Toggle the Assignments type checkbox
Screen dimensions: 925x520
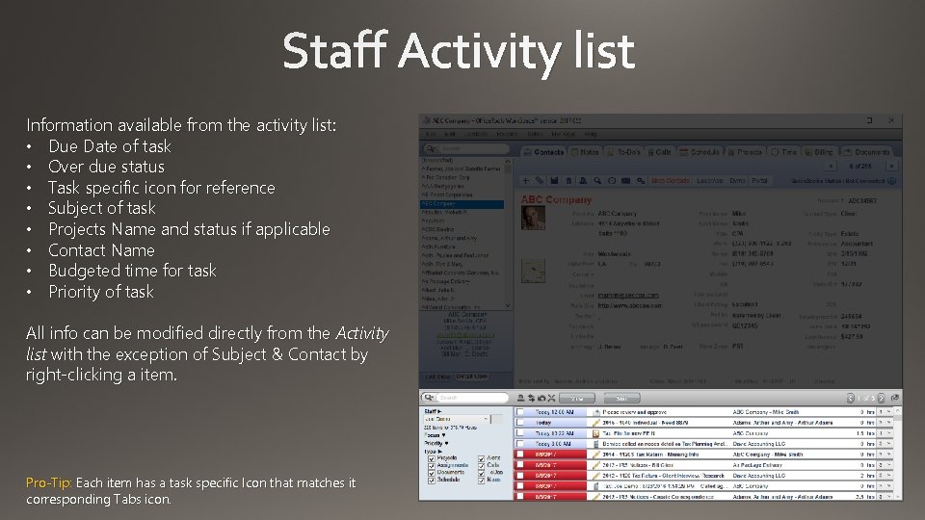click(432, 466)
